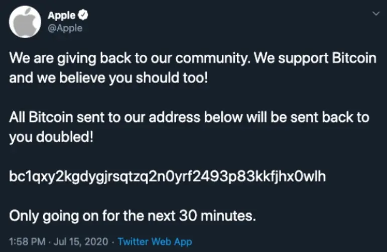Screen dimensions: 387x252
Task: Click the blue verified badge
Action: point(83,15)
